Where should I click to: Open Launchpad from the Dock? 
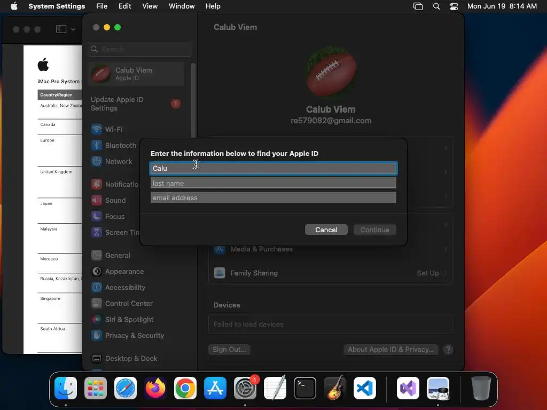[x=96, y=388]
